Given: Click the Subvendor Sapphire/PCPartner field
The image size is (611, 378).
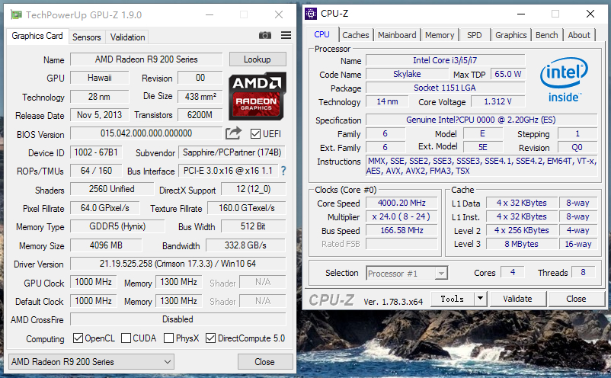Looking at the screenshot, I should pyautogui.click(x=232, y=152).
